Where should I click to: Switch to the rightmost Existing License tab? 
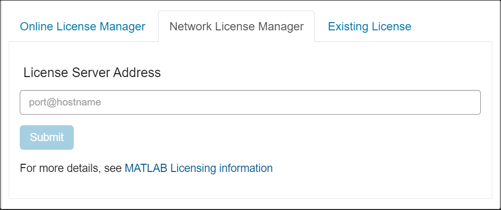[x=369, y=26]
